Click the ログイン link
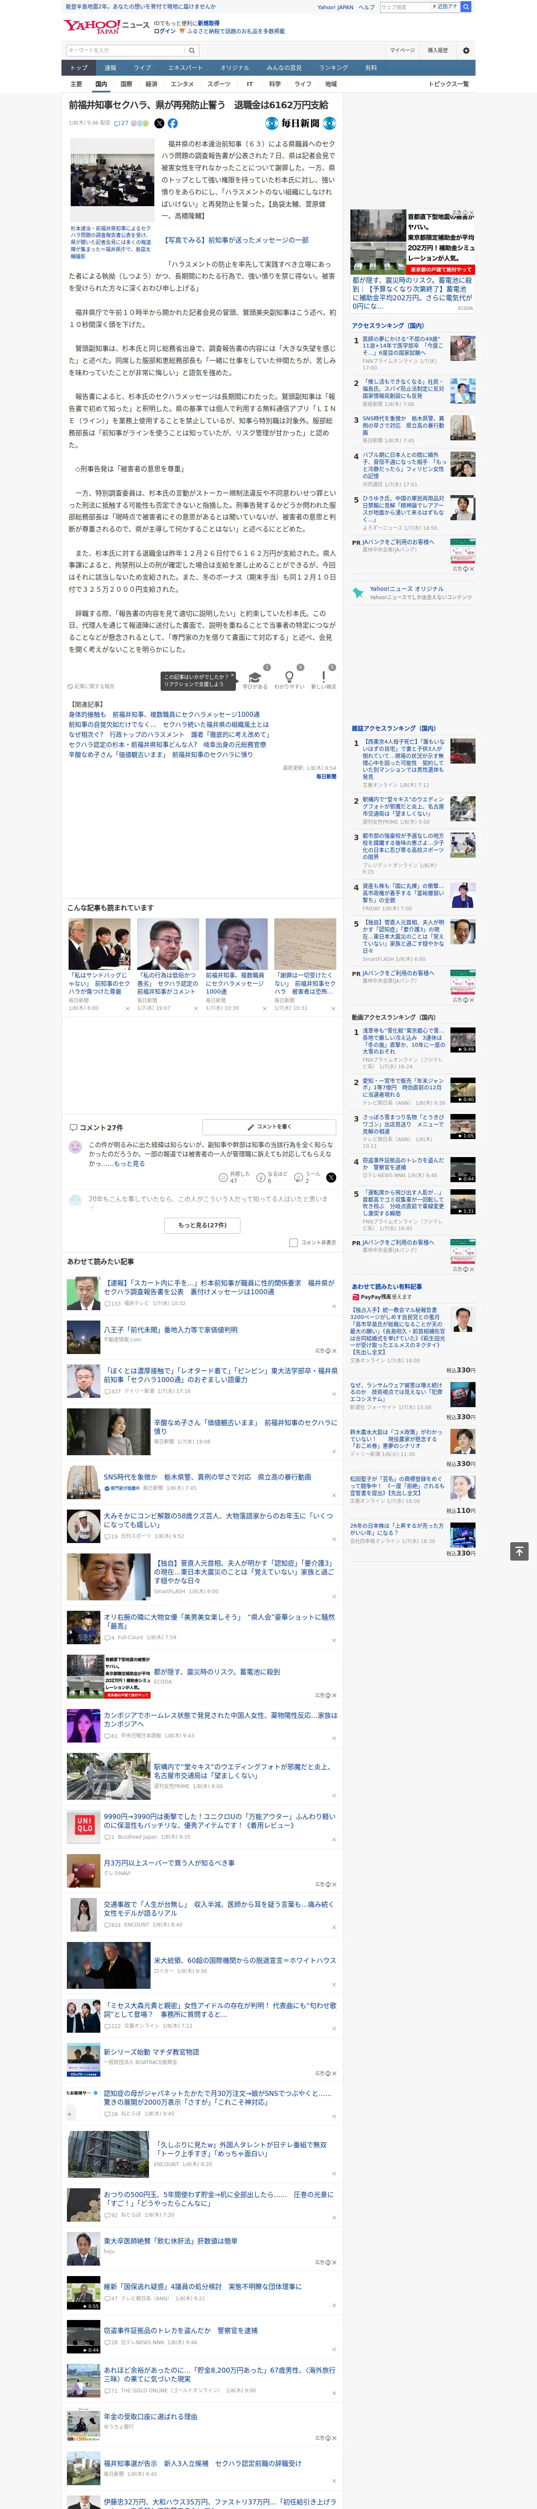 (x=165, y=31)
